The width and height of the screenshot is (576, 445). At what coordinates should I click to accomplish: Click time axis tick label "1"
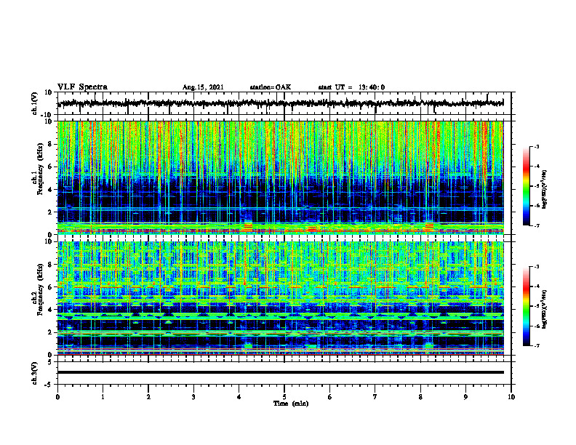103,397
